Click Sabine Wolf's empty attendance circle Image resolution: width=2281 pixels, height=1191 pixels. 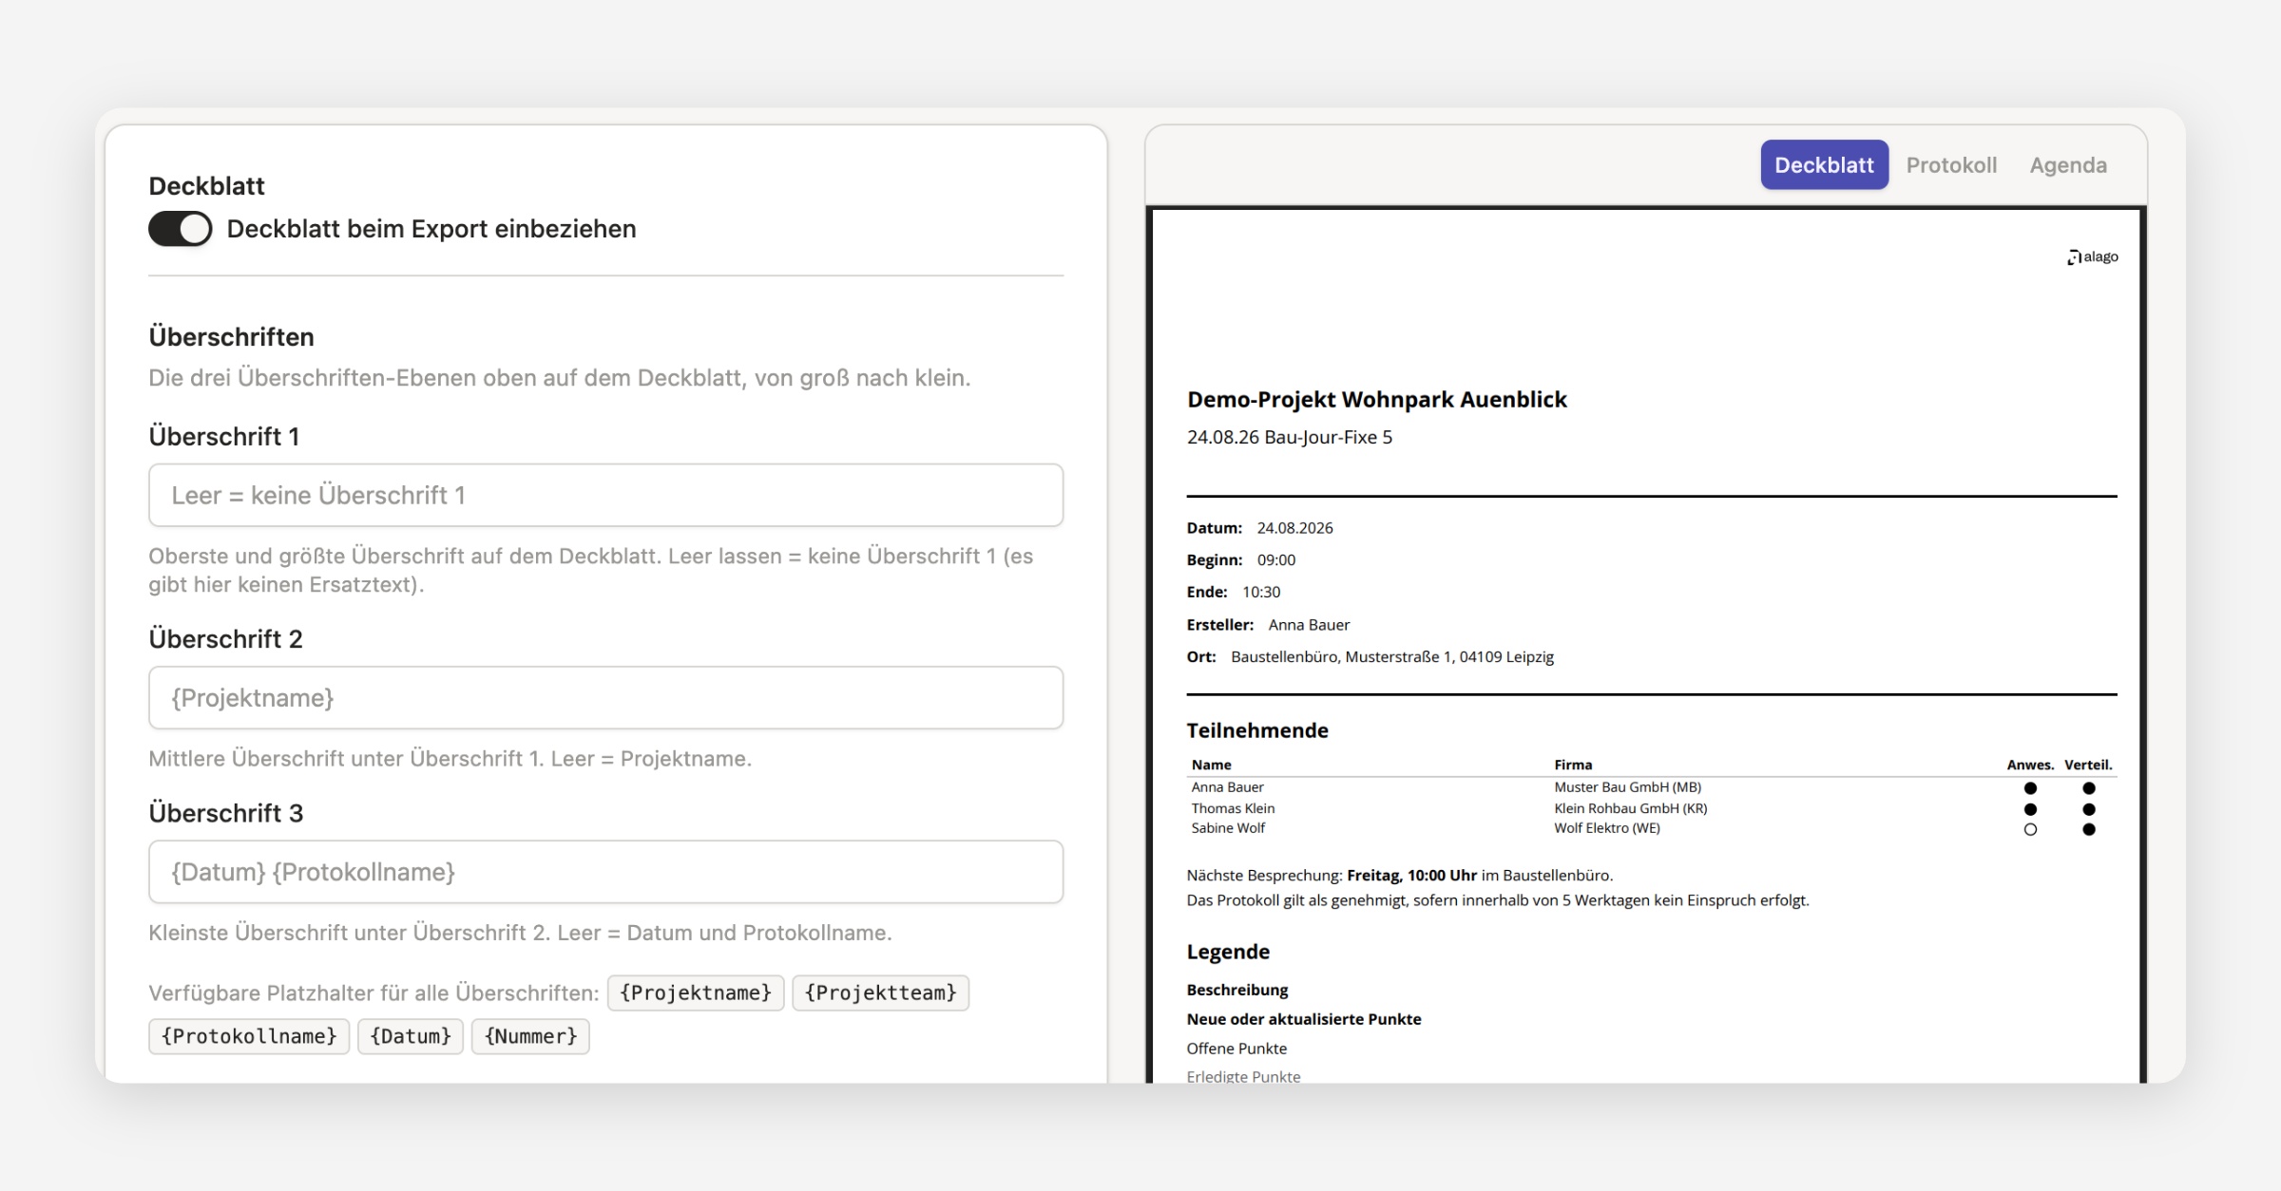(x=2030, y=829)
